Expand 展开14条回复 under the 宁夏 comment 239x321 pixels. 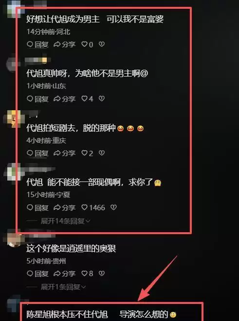coord(65,221)
